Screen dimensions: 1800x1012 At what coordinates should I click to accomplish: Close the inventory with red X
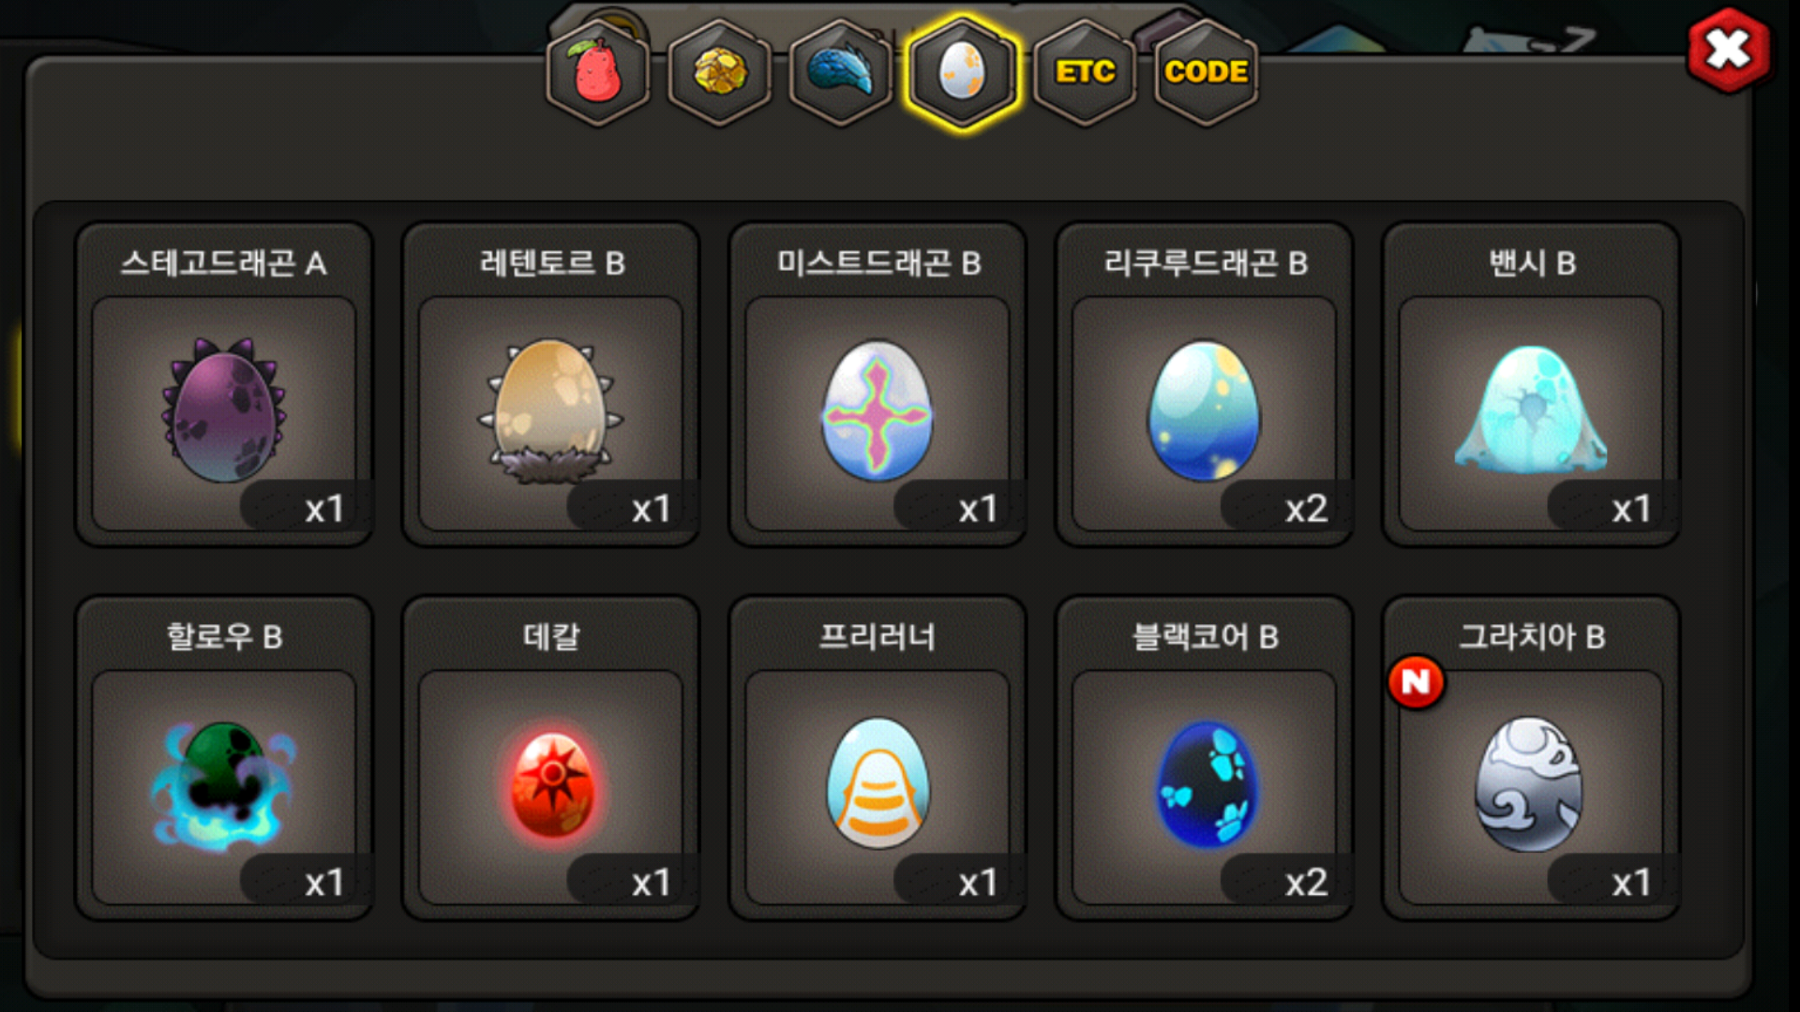(1728, 50)
